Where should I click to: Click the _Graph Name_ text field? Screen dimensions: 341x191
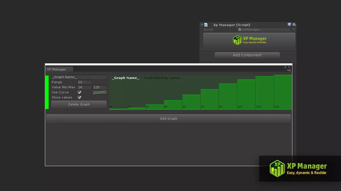click(x=79, y=77)
